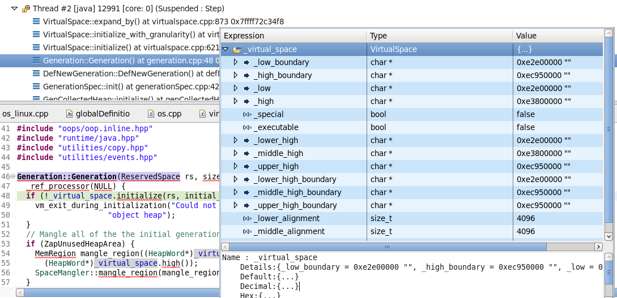Click the _virtual_space structure icon
This screenshot has height=298, width=617.
(237, 49)
